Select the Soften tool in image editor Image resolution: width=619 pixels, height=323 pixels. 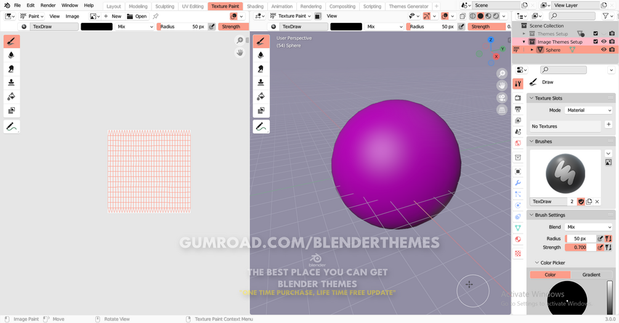tap(12, 55)
